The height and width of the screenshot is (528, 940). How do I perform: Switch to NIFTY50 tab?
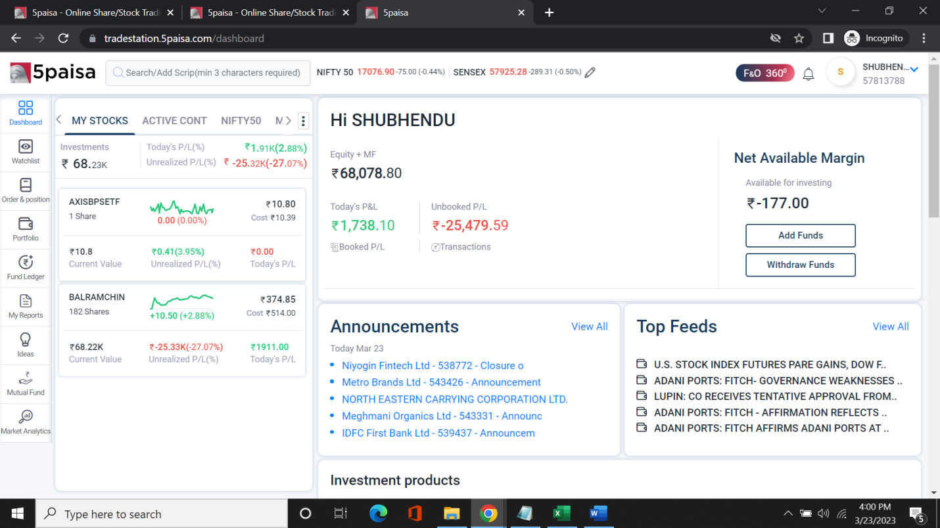point(241,121)
